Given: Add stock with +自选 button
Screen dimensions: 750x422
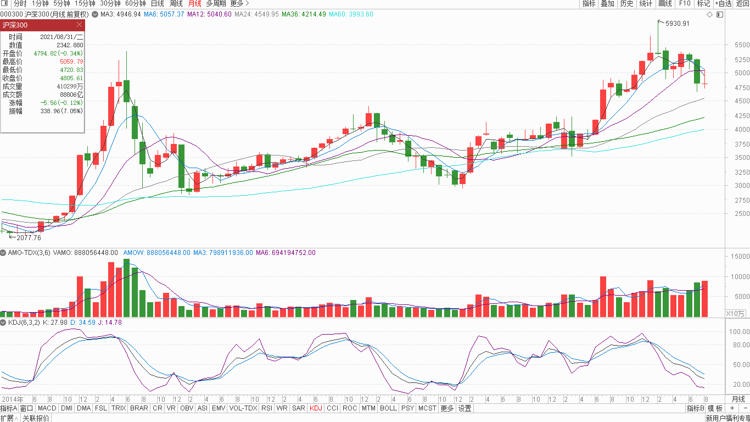Looking at the screenshot, I should [x=724, y=3].
